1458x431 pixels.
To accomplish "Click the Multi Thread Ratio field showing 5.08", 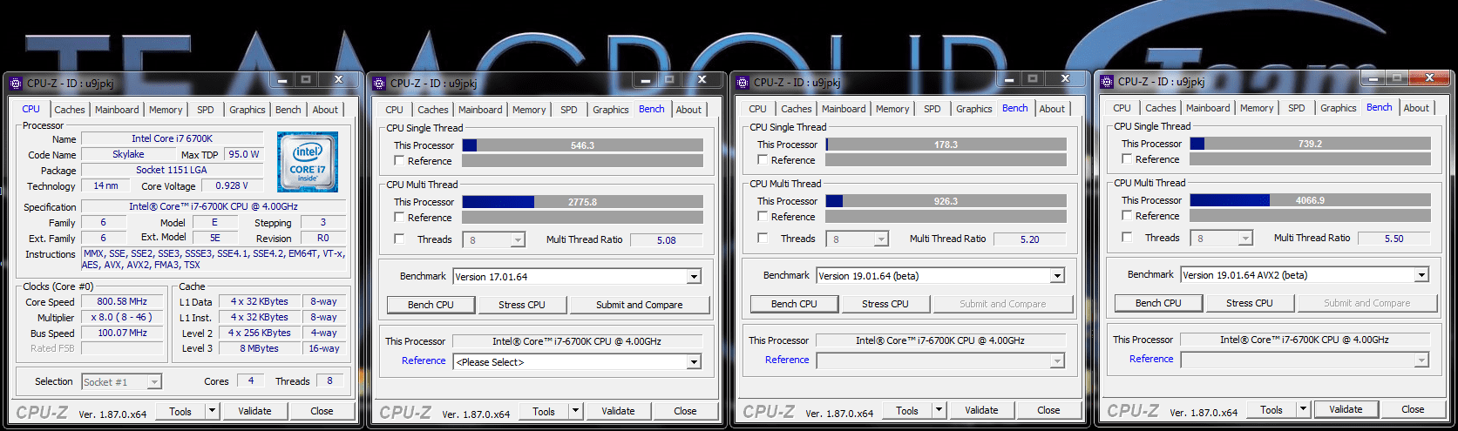I will pos(667,240).
